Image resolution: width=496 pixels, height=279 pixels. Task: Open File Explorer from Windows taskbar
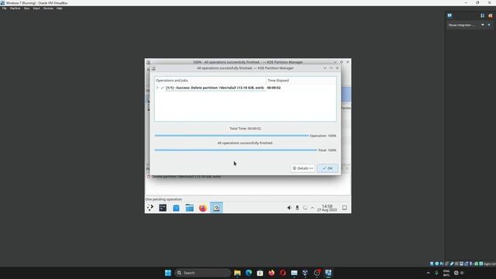237,273
